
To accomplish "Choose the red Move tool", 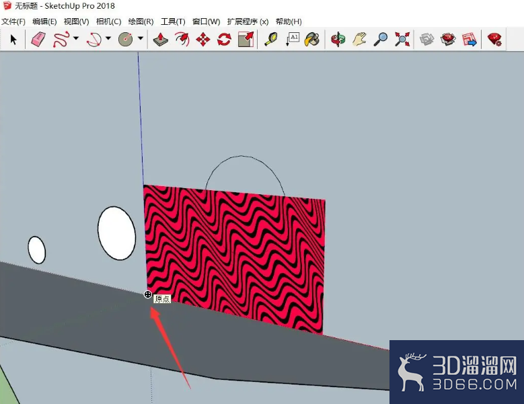I will tap(203, 40).
